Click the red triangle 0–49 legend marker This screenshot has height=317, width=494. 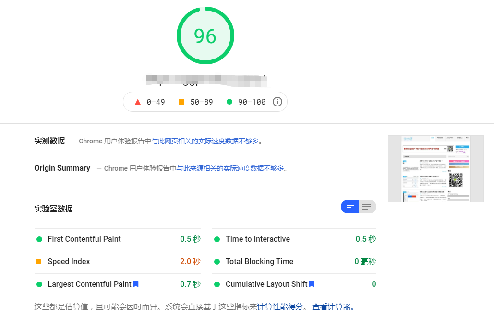[138, 102]
